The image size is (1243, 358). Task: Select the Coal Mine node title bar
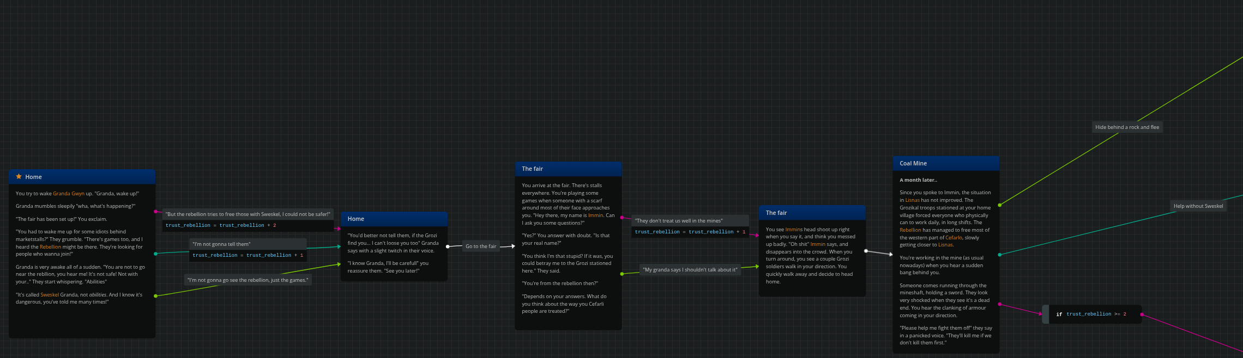945,163
